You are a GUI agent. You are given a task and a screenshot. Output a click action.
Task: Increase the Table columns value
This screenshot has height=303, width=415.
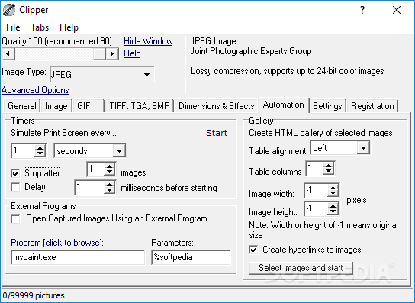coord(329,166)
